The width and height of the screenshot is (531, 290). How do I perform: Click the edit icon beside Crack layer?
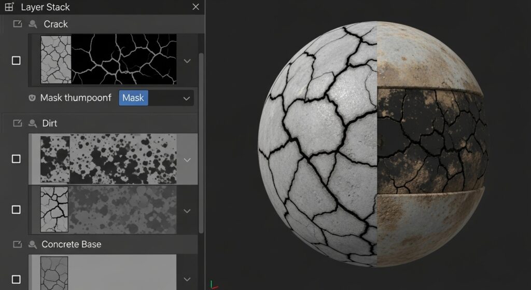(17, 24)
